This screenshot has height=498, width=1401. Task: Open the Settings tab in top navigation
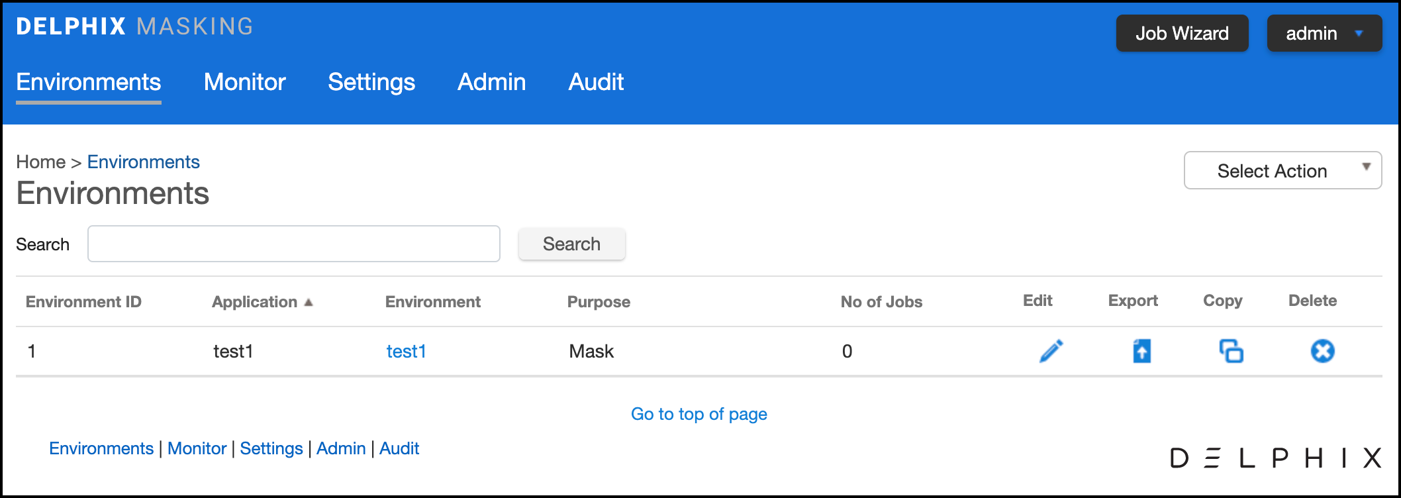click(x=371, y=82)
